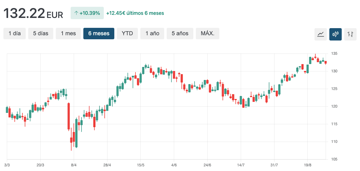The width and height of the screenshot is (360, 171).
Task: Switch to line chart view
Action: (321, 34)
